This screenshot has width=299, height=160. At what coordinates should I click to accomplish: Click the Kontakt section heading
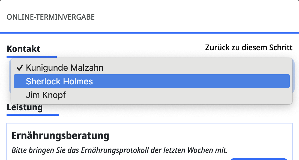click(x=23, y=49)
